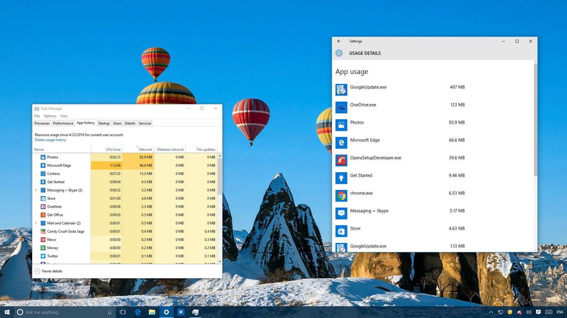The image size is (567, 318).
Task: Open Microsoft Edge from the taskbar
Action: [137, 312]
